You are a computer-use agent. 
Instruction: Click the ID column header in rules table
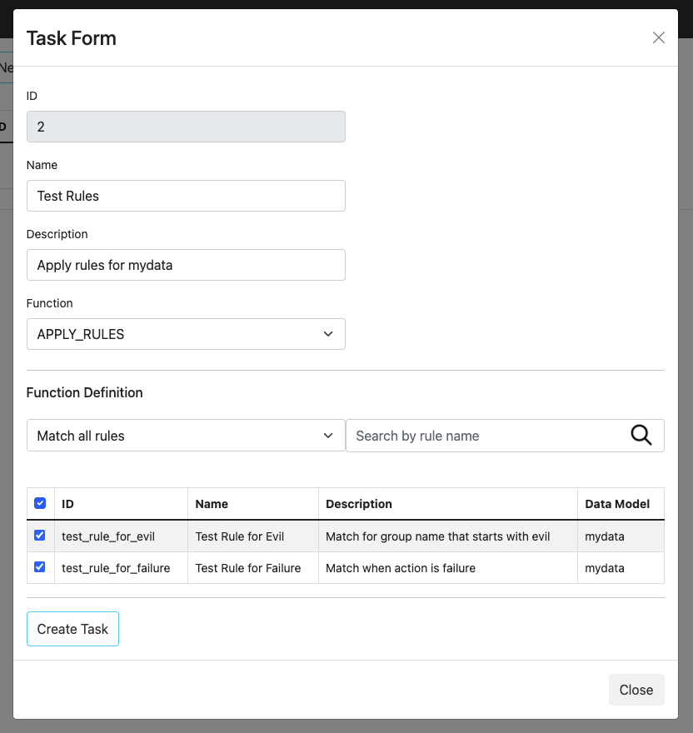click(x=68, y=504)
